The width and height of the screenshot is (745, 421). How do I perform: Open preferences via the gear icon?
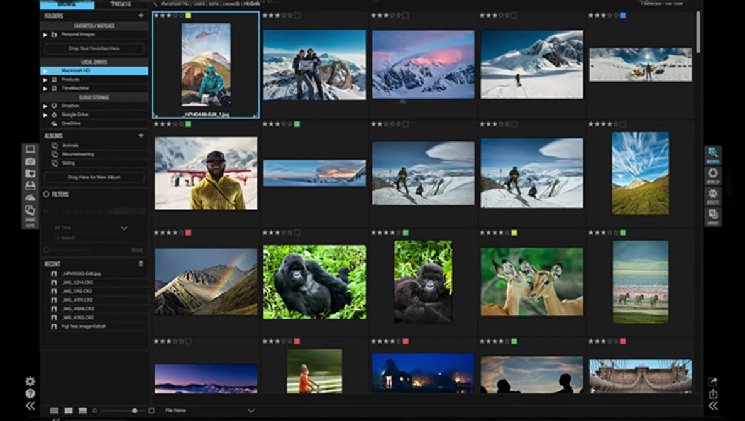coord(30,381)
